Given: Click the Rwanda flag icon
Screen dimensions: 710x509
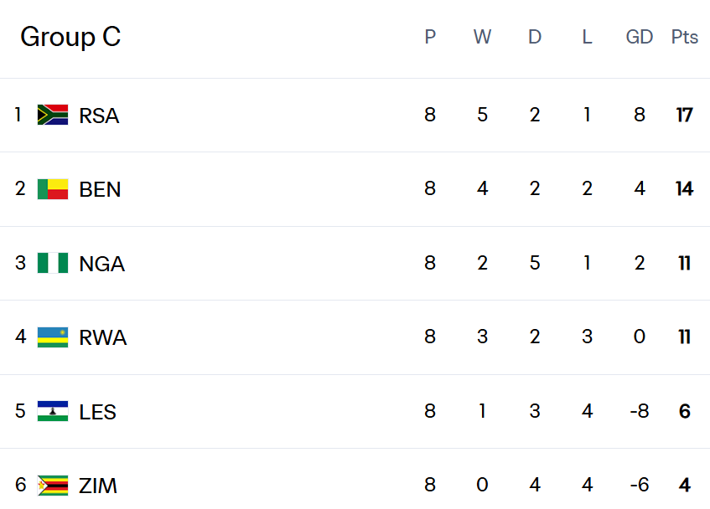Looking at the screenshot, I should click(53, 337).
